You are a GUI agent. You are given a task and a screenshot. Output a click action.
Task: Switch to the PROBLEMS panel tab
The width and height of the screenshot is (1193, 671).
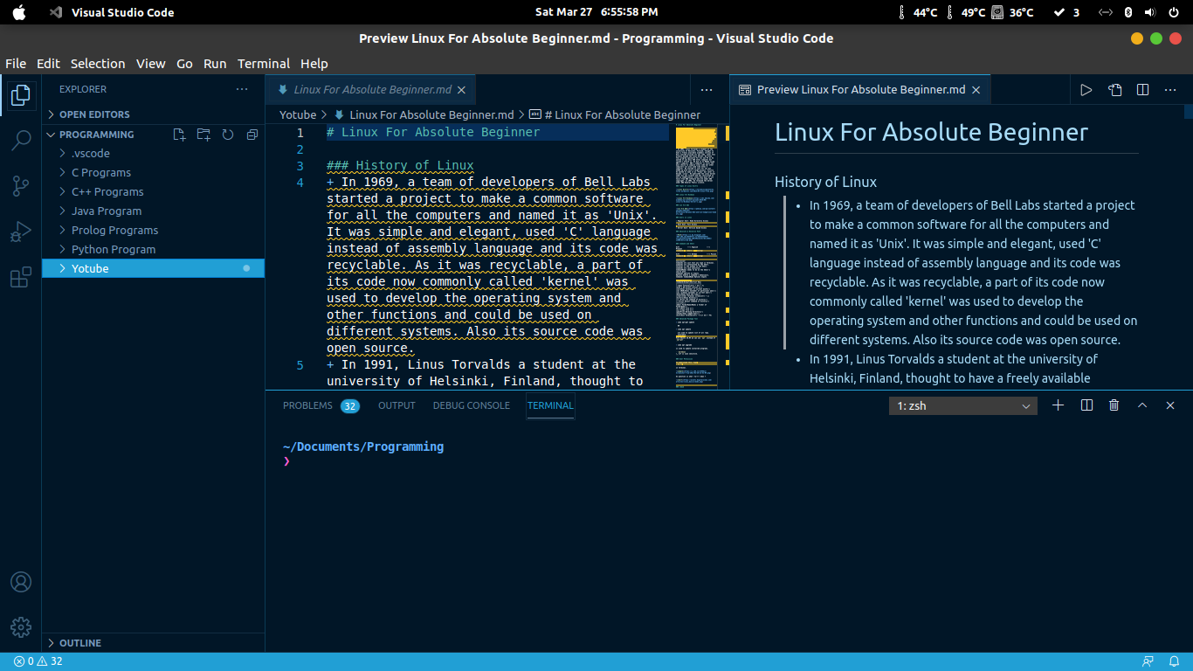coord(321,405)
